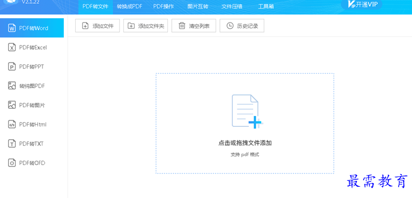Open the 文件压缩 top tab
412x198 pixels.
coord(232,6)
